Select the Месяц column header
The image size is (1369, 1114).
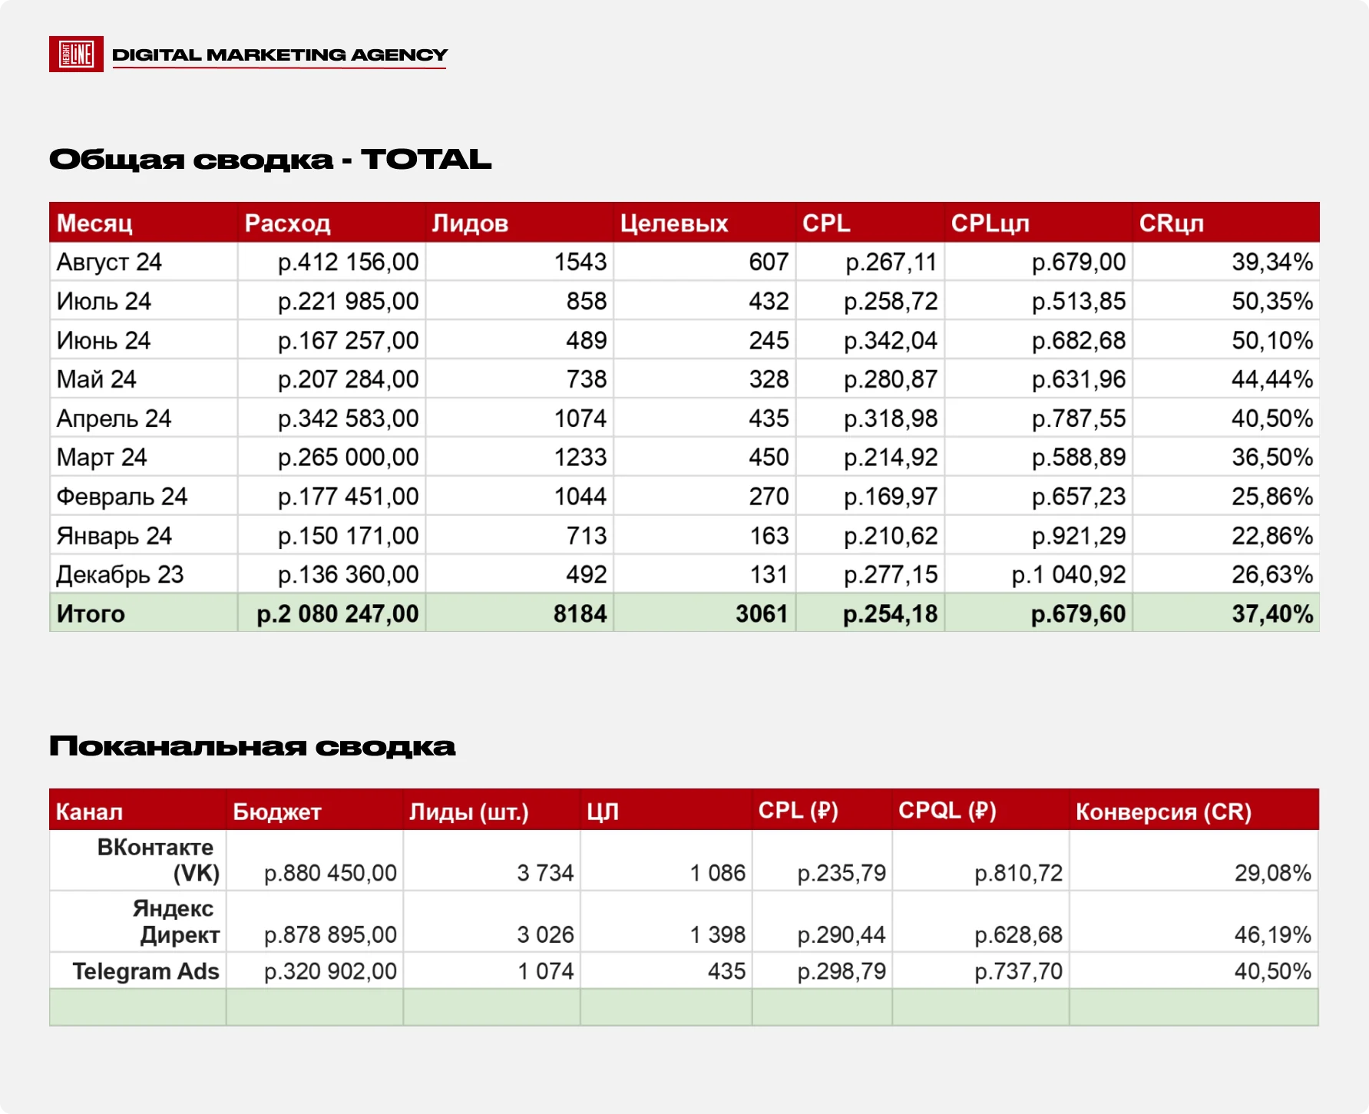coord(144,223)
